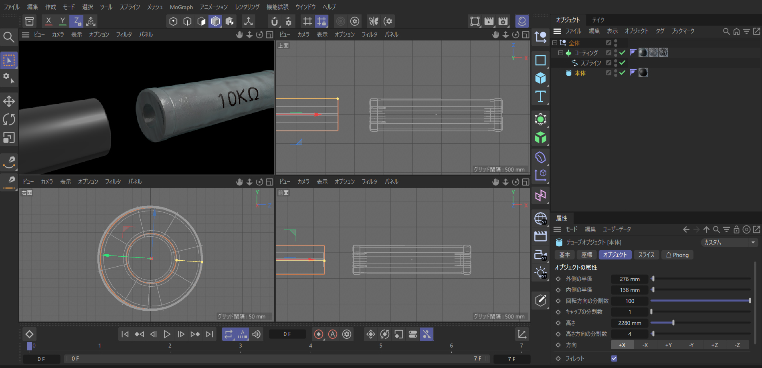762x368 pixels.
Task: Set direction to -Z
Action: click(737, 345)
